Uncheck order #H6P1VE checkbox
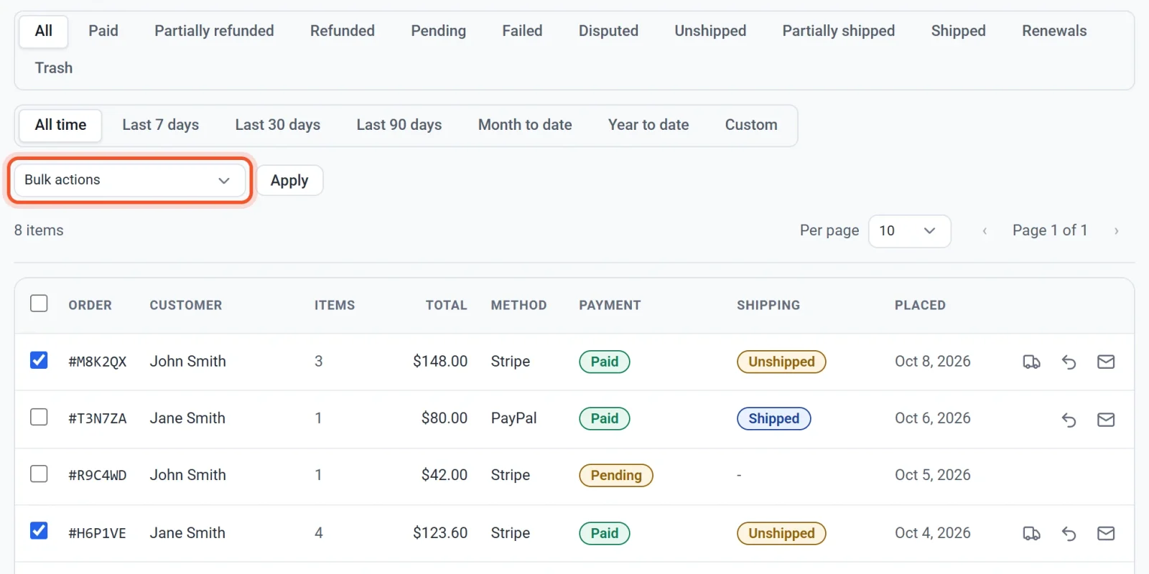The height and width of the screenshot is (574, 1149). (39, 530)
